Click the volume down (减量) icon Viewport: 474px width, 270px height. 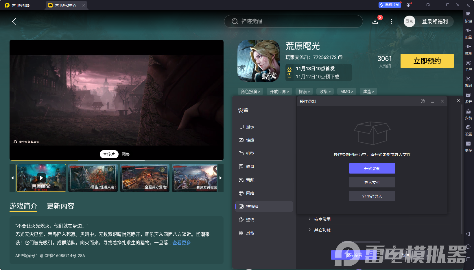coord(468,46)
